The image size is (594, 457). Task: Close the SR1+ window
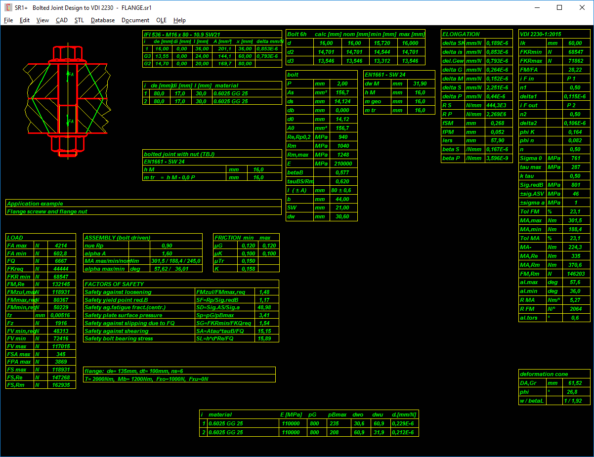point(582,7)
